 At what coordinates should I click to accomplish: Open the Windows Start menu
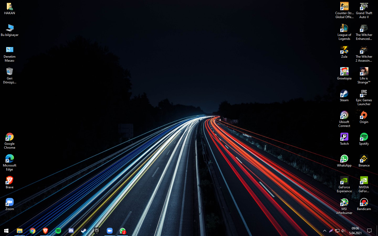[x=6, y=231]
